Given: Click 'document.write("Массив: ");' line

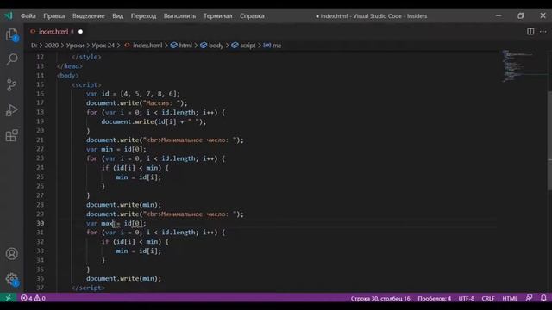Looking at the screenshot, I should coord(137,103).
